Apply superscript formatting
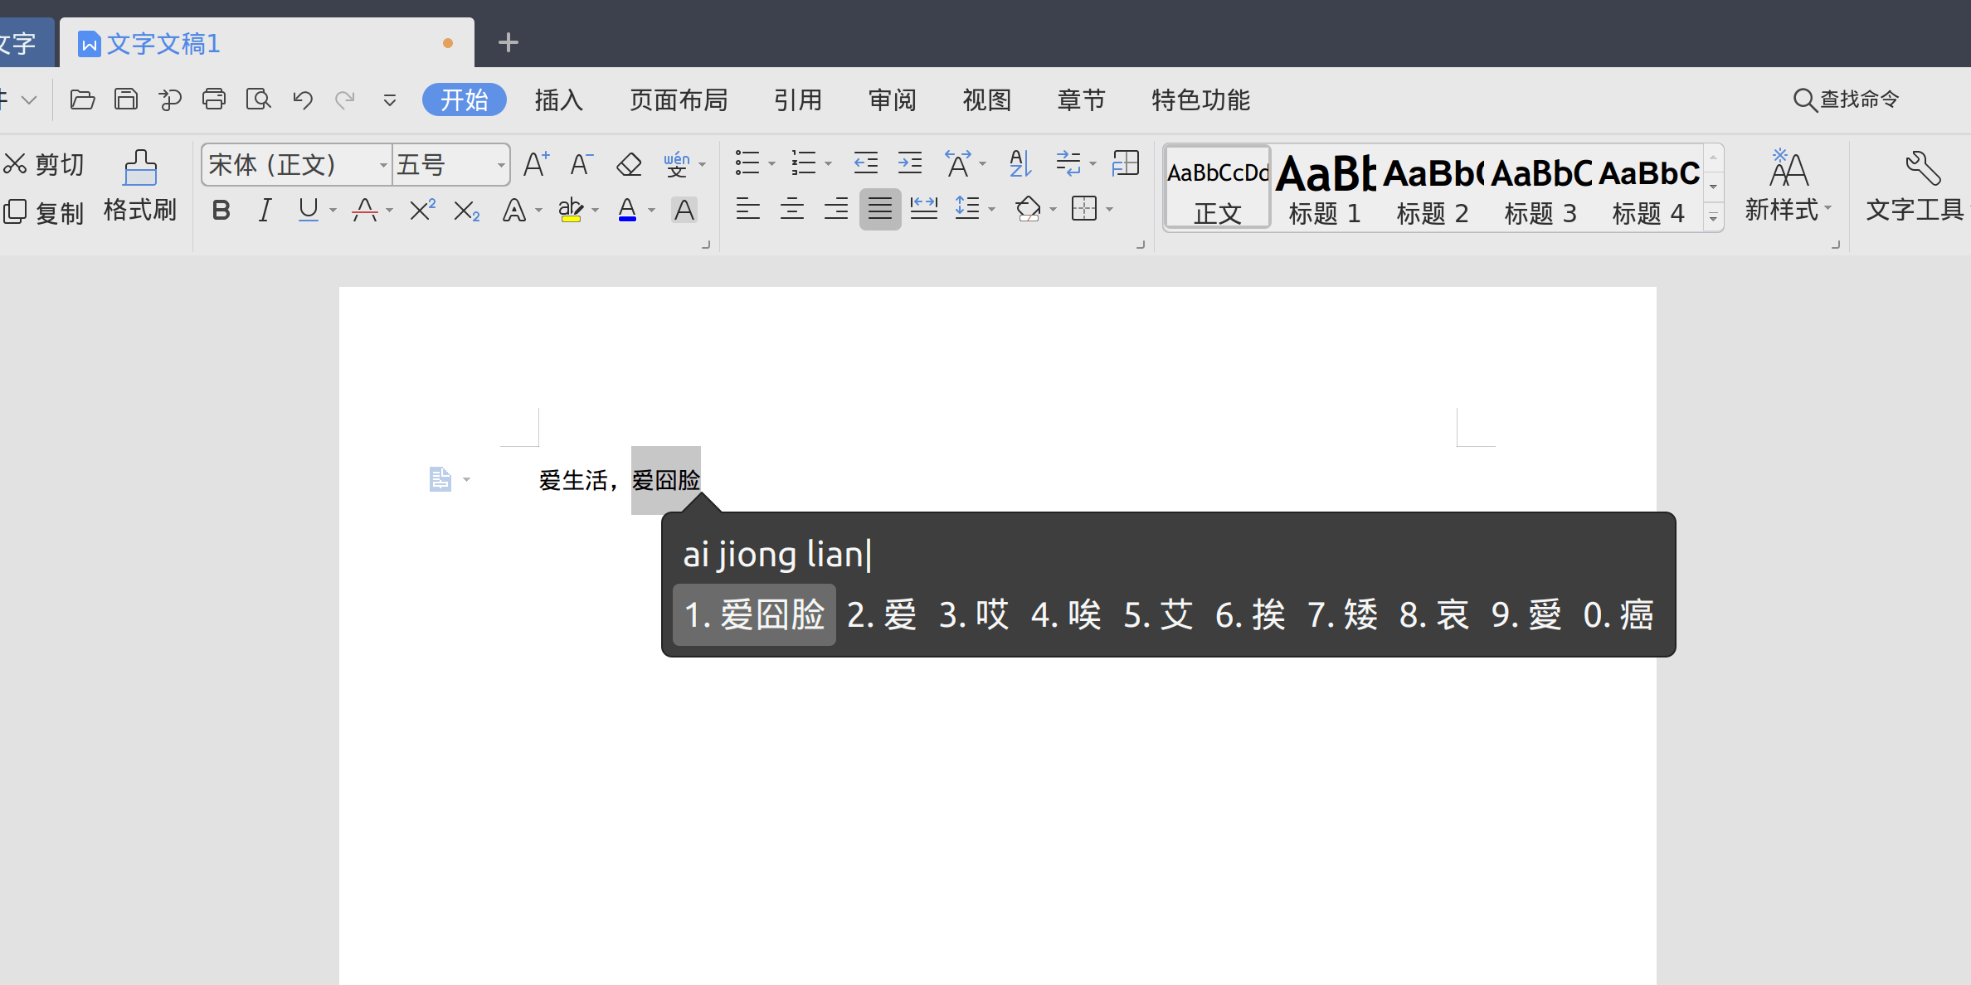Screen dimensions: 1971x985 pyautogui.click(x=421, y=209)
